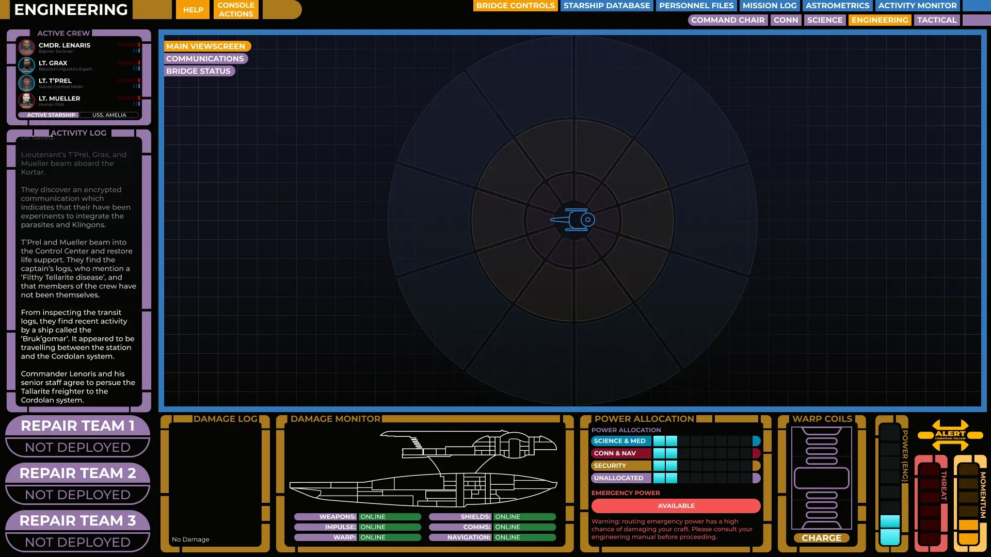This screenshot has height=557, width=991.
Task: Select Lt. T'Prel's avatar
Action: click(x=26, y=83)
